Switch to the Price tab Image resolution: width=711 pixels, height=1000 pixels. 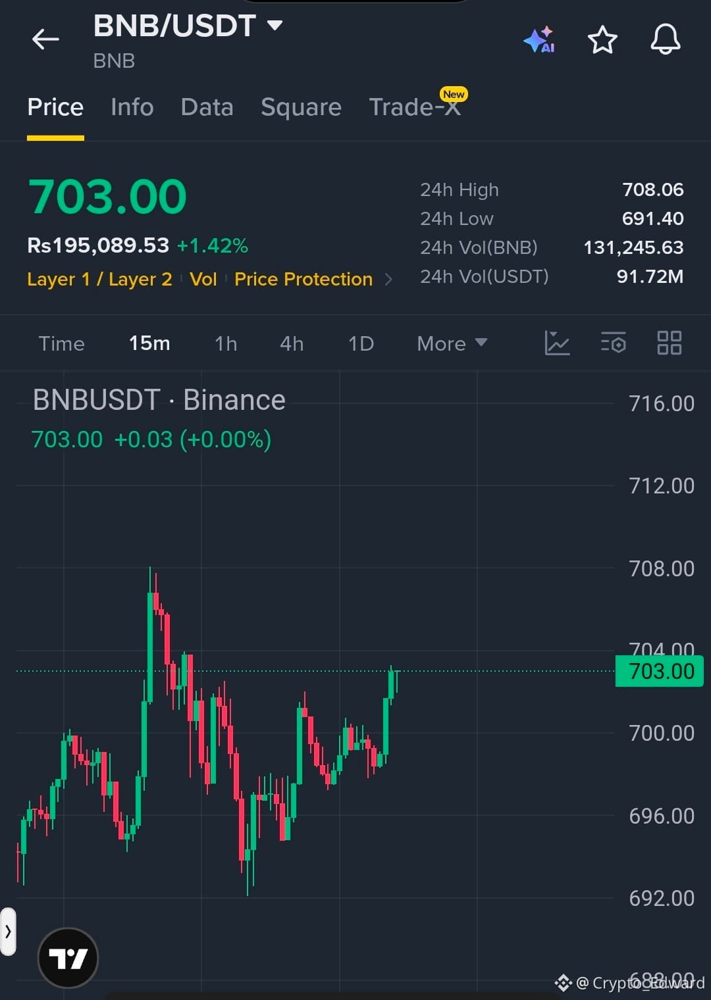coord(55,107)
